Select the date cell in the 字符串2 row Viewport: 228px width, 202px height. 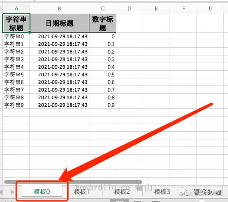[59, 51]
